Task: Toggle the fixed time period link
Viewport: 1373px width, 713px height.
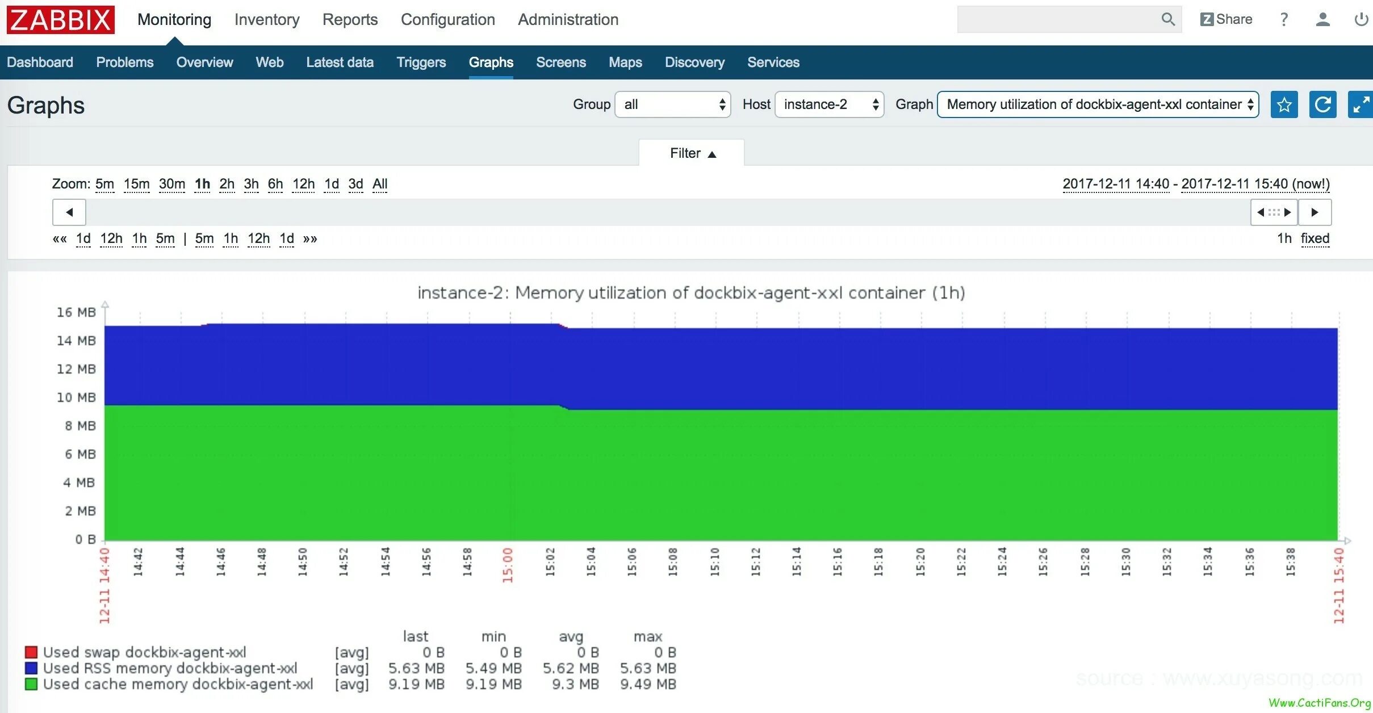Action: (x=1315, y=238)
